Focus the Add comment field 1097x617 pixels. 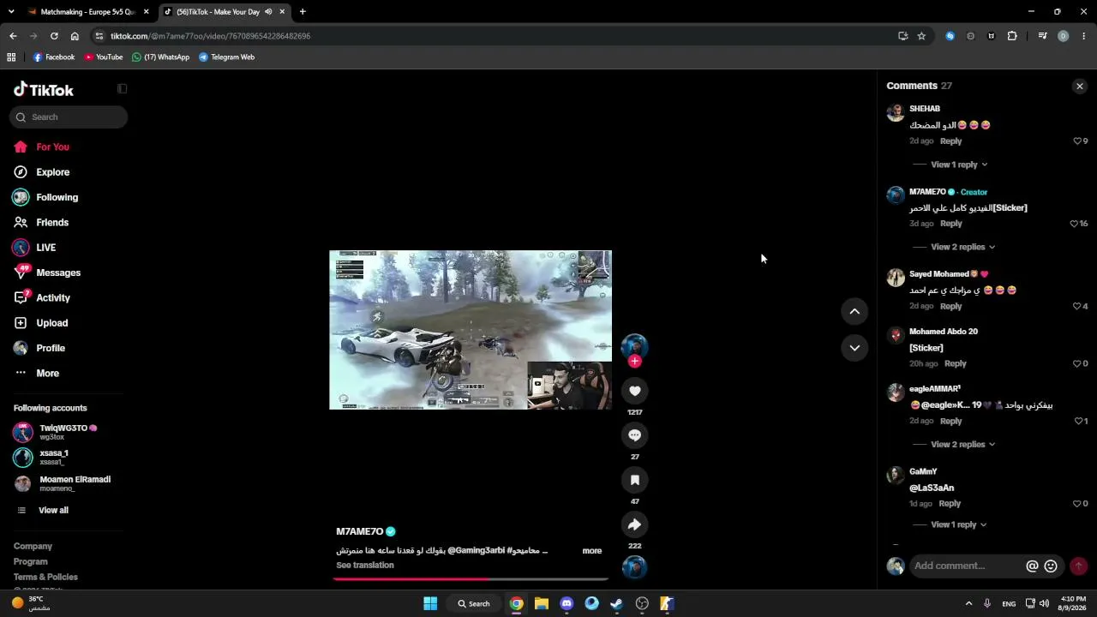point(968,566)
